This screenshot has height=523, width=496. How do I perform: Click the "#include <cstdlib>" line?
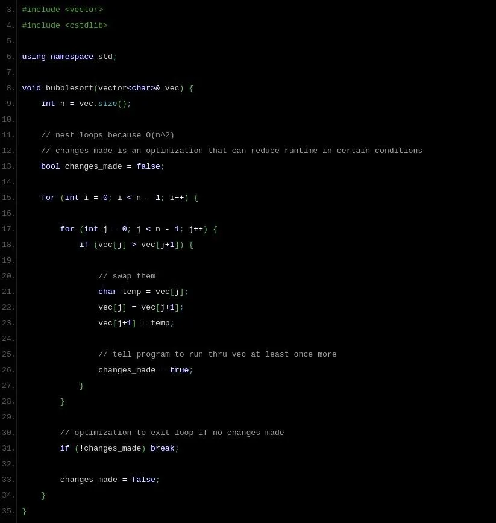click(x=64, y=25)
